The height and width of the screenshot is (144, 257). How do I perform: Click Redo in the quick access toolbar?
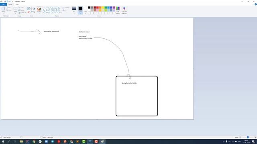tap(10, 2)
